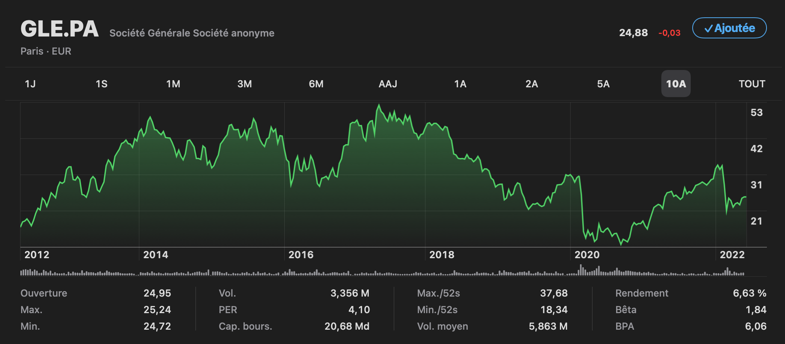Click the 2014 x-axis label

156,255
